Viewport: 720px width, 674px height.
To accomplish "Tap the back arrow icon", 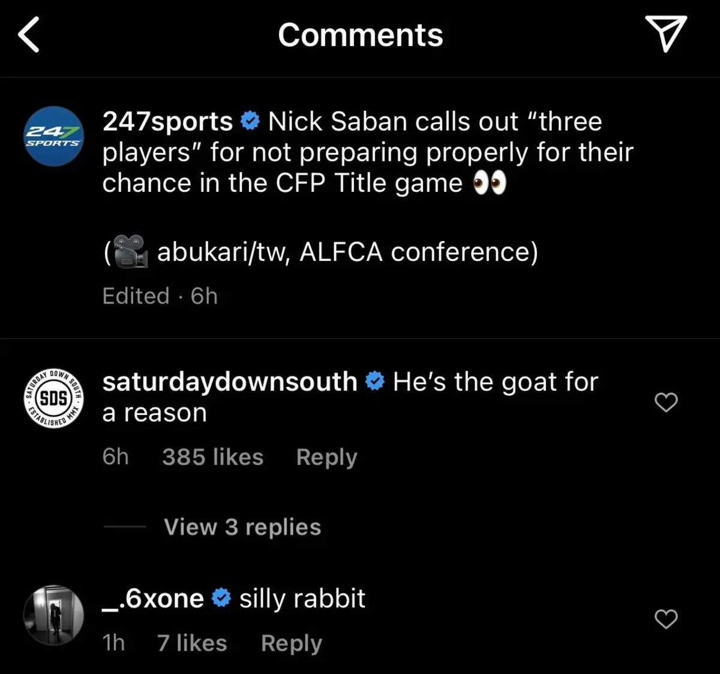I will pyautogui.click(x=29, y=35).
